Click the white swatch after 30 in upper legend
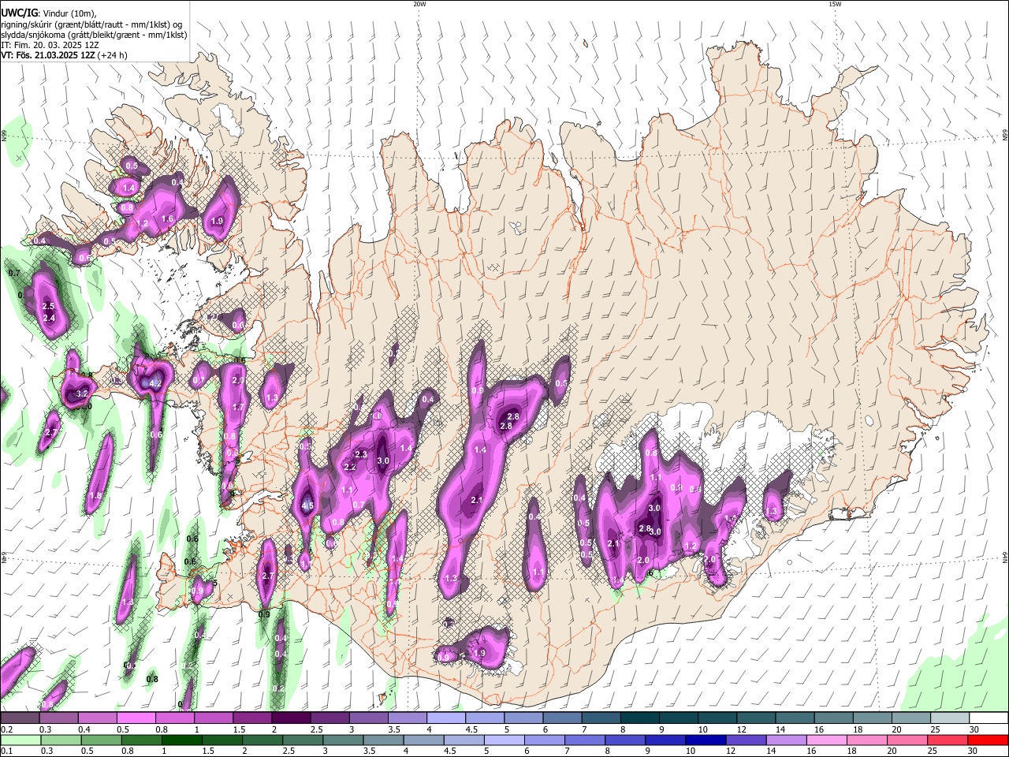 [989, 718]
